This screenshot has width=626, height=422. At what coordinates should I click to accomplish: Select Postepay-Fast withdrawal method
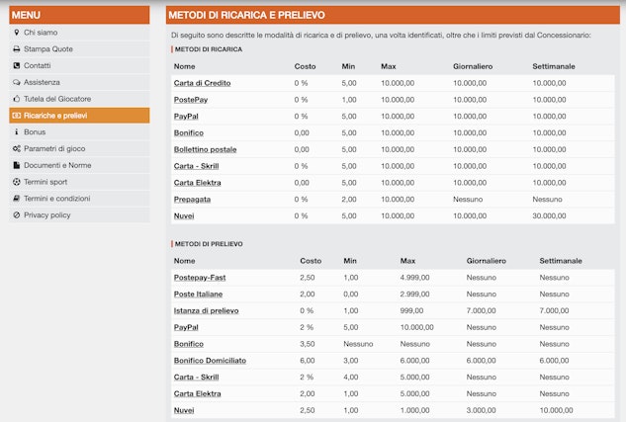(199, 278)
